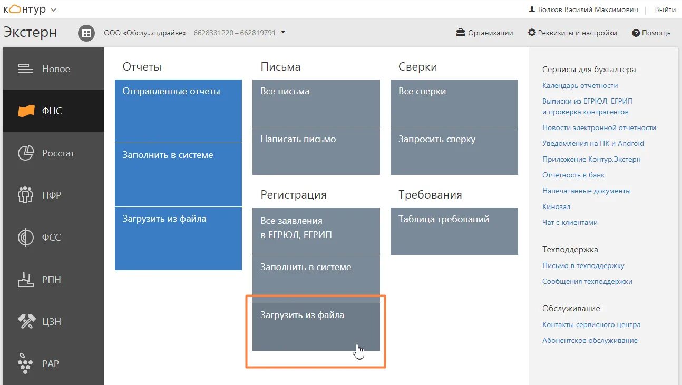Open Отчетность в банк link

tap(573, 175)
